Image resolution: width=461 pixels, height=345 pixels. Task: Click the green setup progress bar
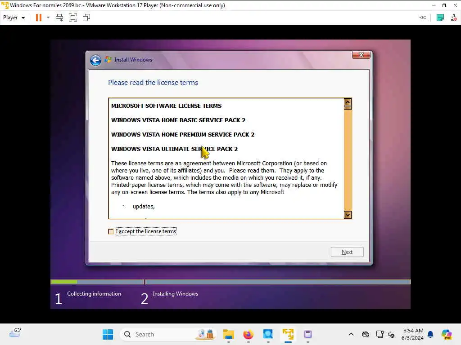coord(64,282)
